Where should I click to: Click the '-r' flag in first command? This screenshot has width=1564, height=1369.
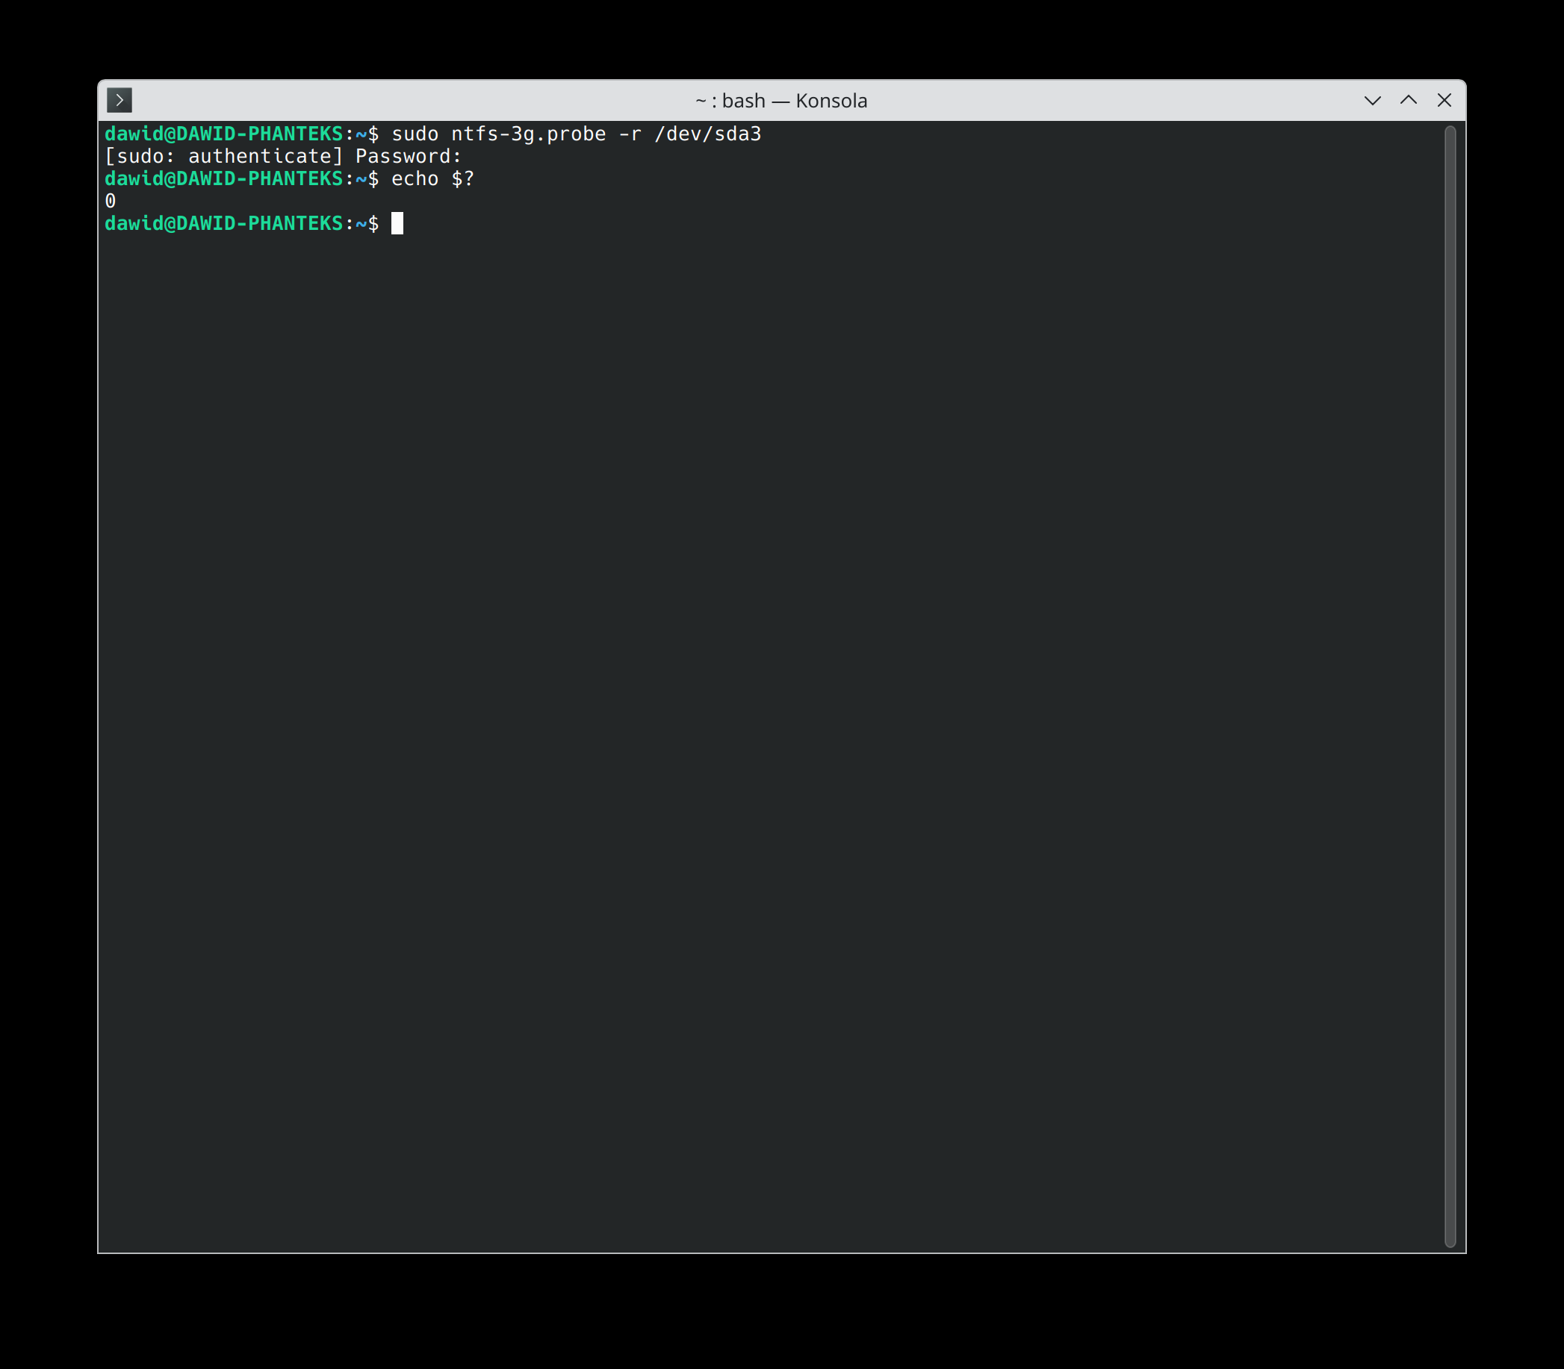coord(630,134)
